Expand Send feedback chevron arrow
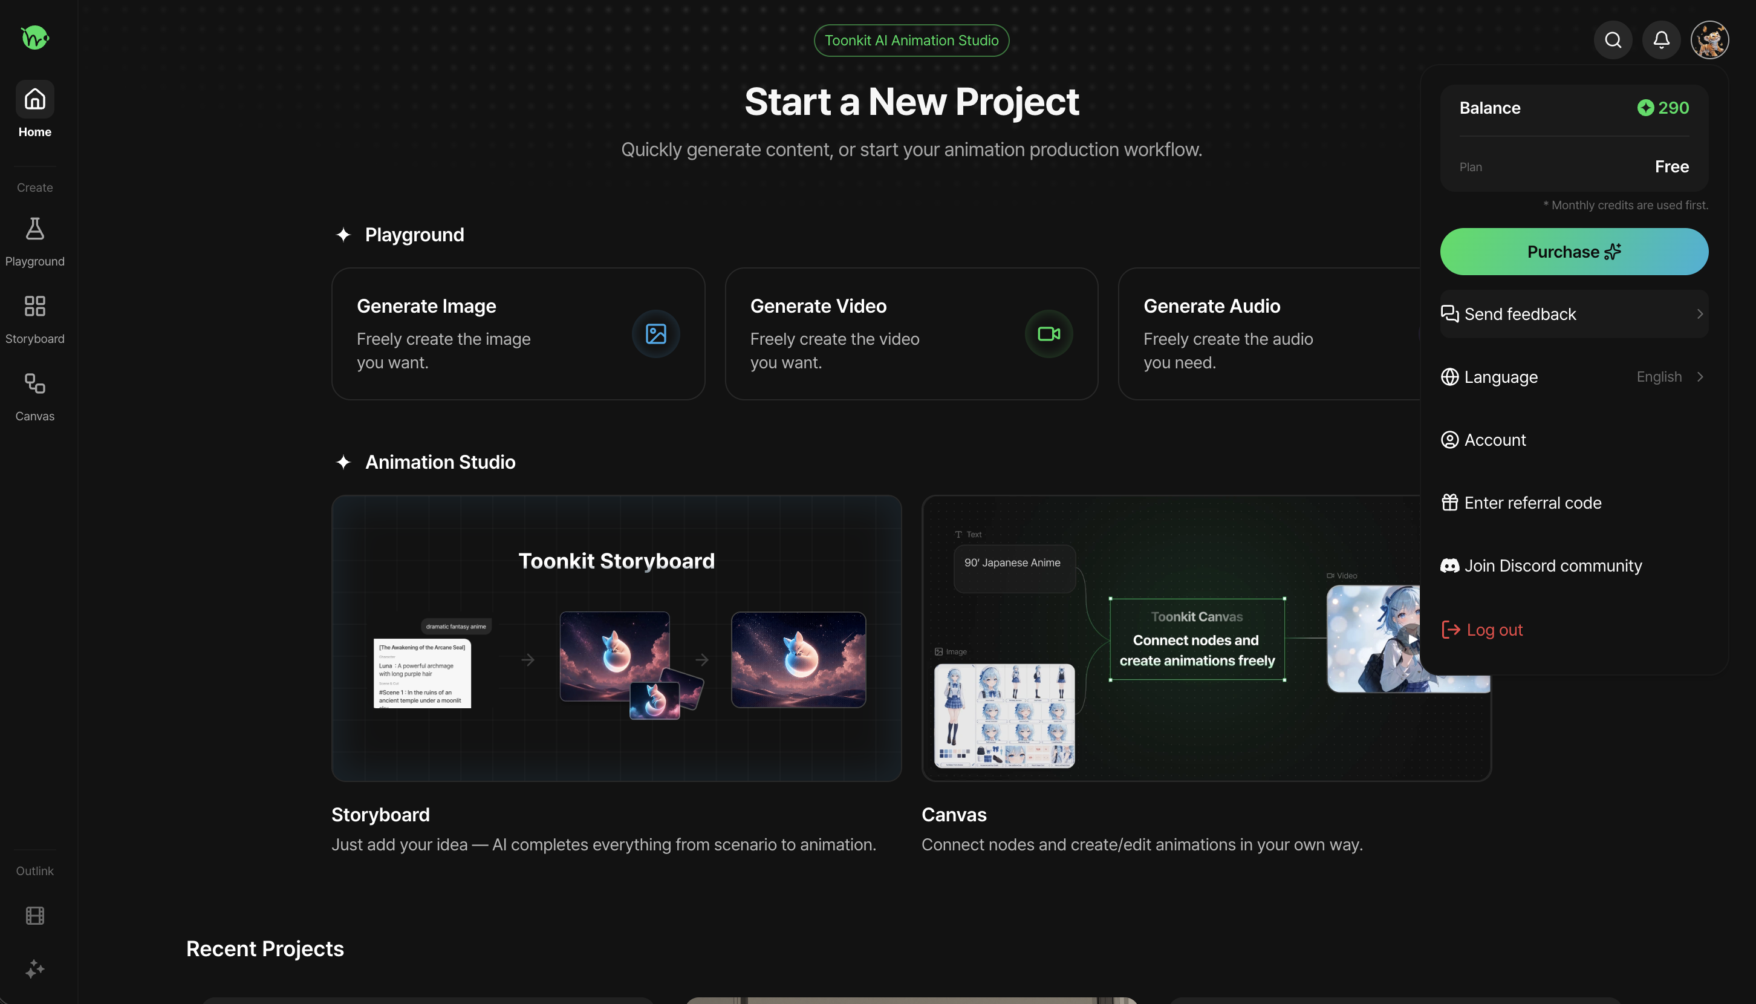This screenshot has height=1004, width=1756. click(1700, 314)
